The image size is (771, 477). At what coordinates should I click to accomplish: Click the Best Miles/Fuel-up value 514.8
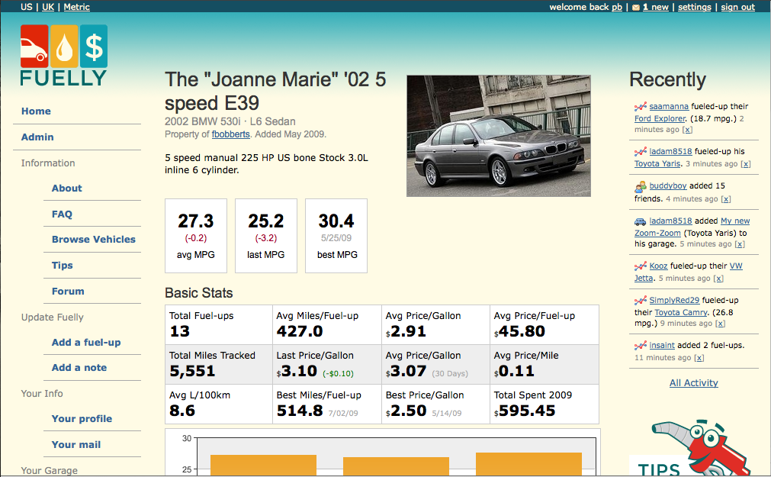[300, 411]
